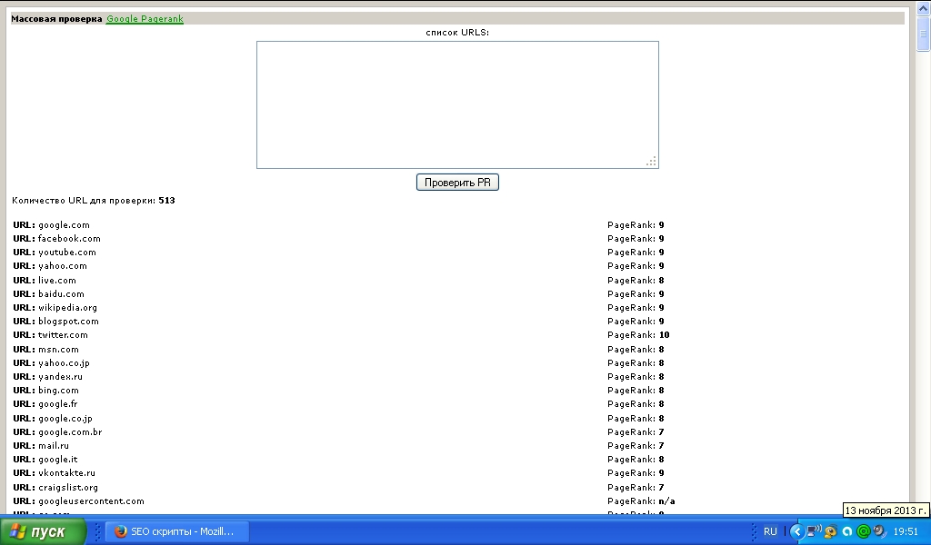This screenshot has height=545, width=931.
Task: Click the white ring tray icon
Action: pos(847,531)
